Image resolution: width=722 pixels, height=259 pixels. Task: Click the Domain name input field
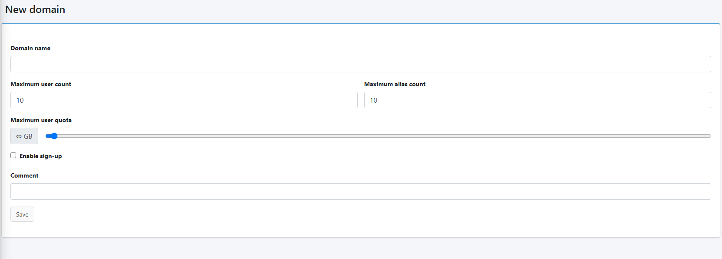tap(360, 64)
